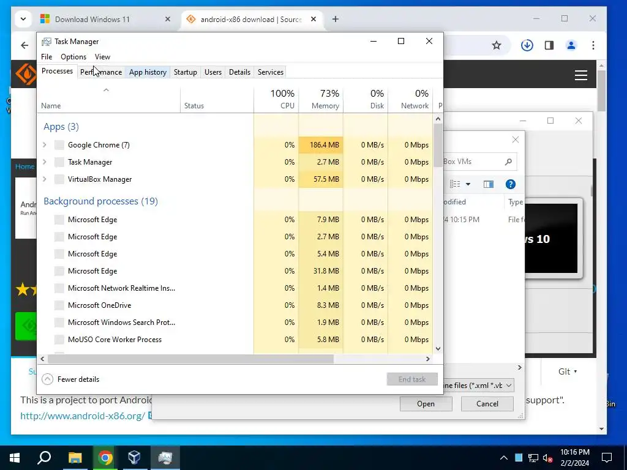Viewport: 627px width, 470px height.
Task: Switch to App history tab
Action: click(x=148, y=72)
